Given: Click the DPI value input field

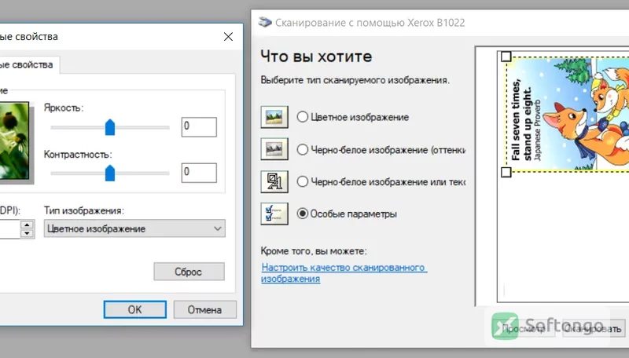Looking at the screenshot, I should [9, 228].
